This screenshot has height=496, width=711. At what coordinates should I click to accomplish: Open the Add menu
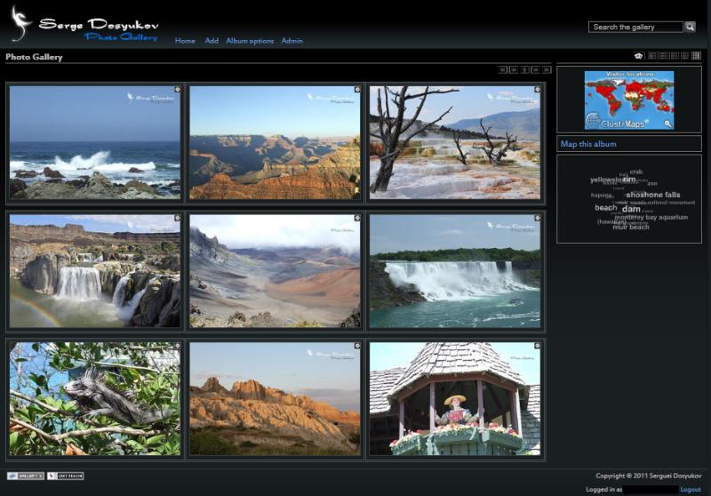(212, 41)
